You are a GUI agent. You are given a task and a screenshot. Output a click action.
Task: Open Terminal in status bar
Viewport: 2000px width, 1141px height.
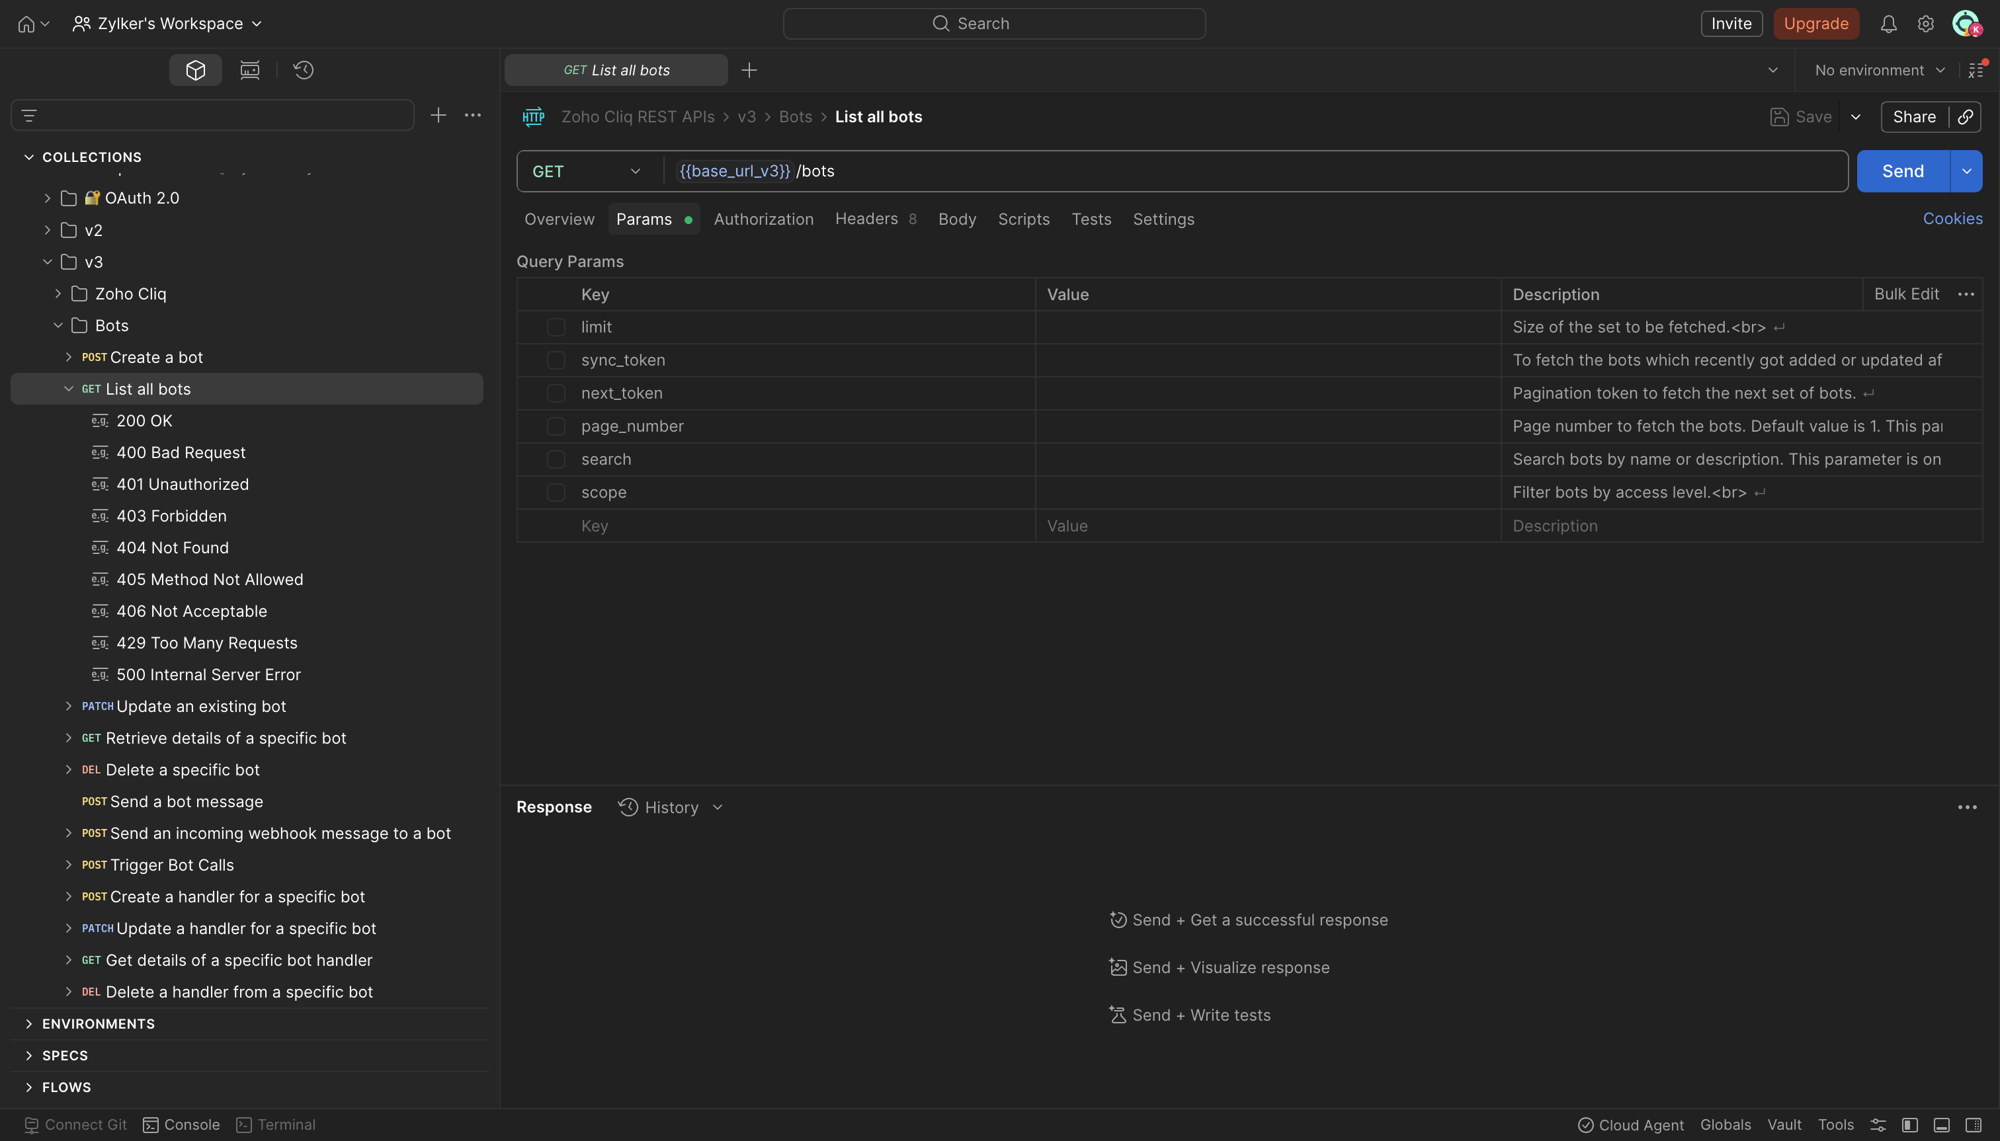pos(276,1124)
